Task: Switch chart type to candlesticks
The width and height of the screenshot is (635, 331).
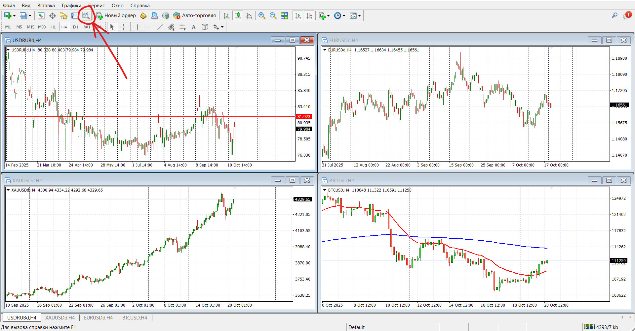Action: point(238,15)
